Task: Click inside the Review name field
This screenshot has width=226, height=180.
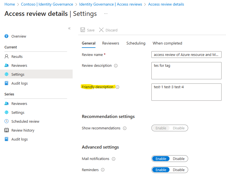Action: [x=186, y=55]
